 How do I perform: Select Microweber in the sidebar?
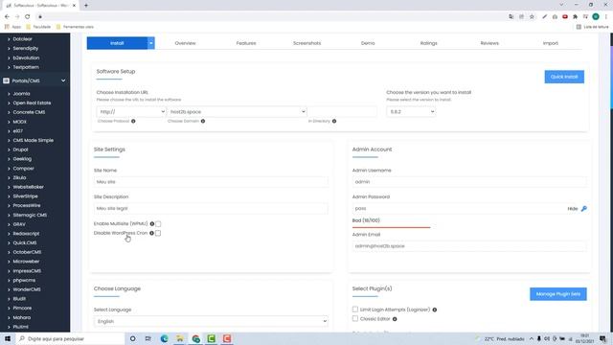[26, 262]
